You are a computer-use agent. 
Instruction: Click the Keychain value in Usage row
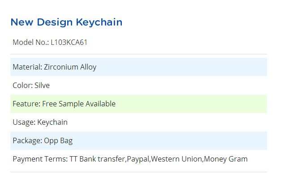52,122
